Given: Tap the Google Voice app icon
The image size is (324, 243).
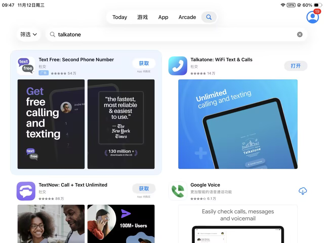Looking at the screenshot, I should (178, 191).
